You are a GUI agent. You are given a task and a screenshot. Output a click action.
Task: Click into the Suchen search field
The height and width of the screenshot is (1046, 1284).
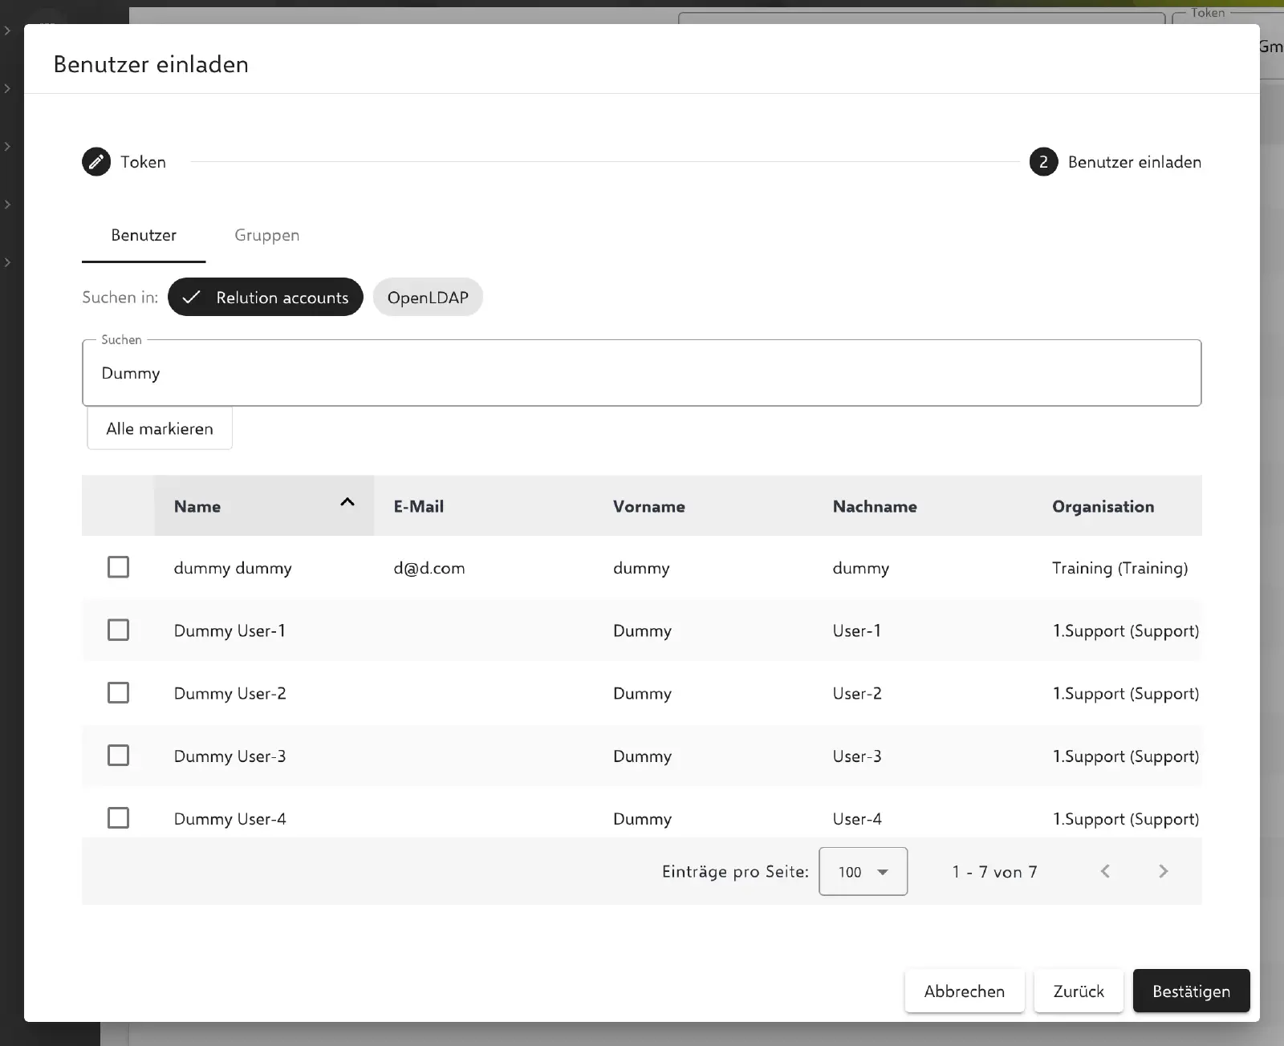click(x=641, y=373)
